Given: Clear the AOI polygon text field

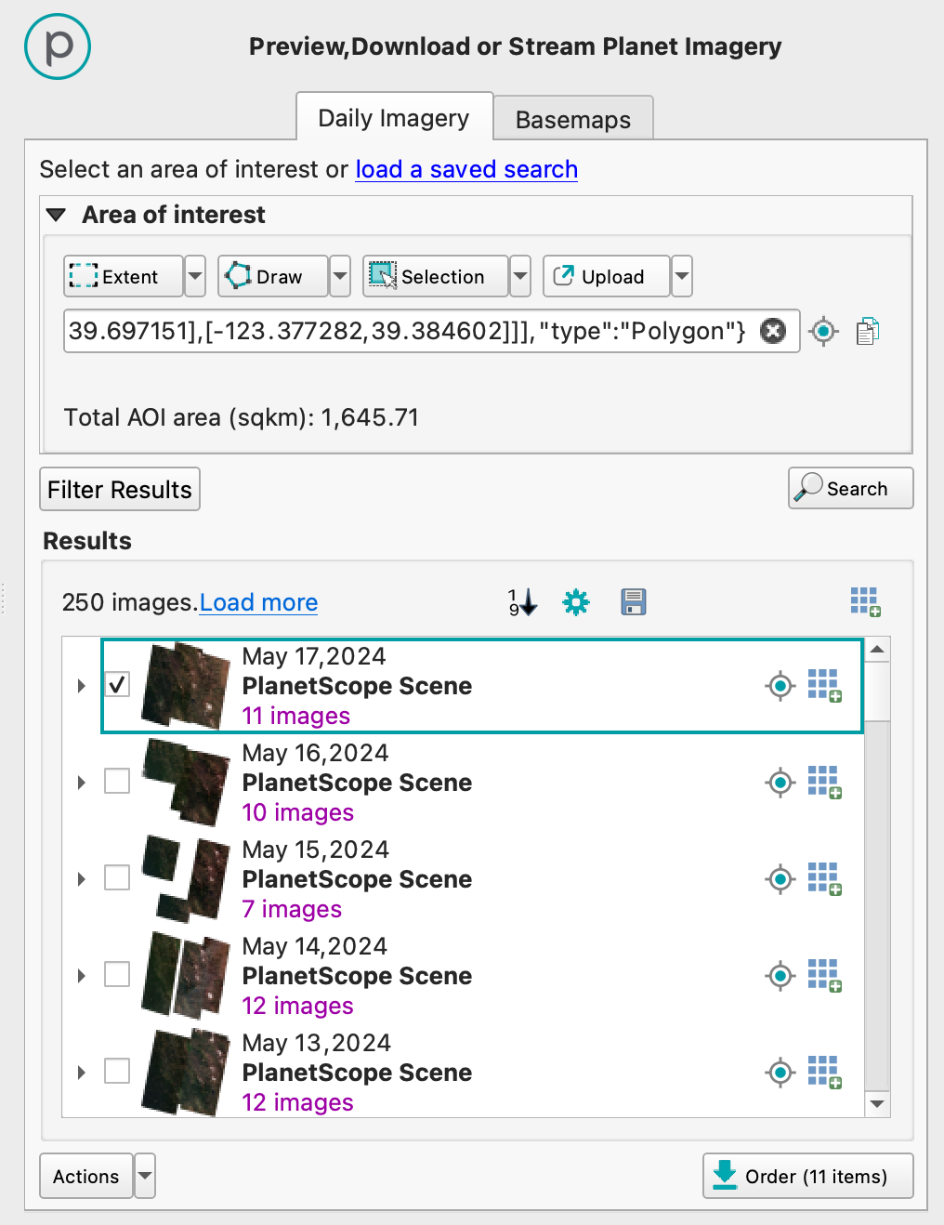Looking at the screenshot, I should 773,331.
